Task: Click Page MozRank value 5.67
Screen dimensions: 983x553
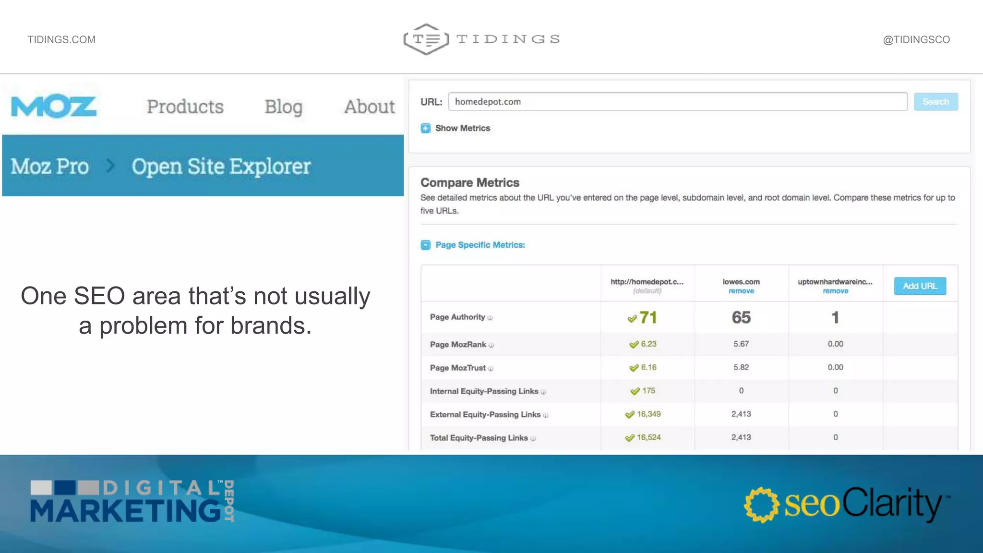Action: [741, 344]
